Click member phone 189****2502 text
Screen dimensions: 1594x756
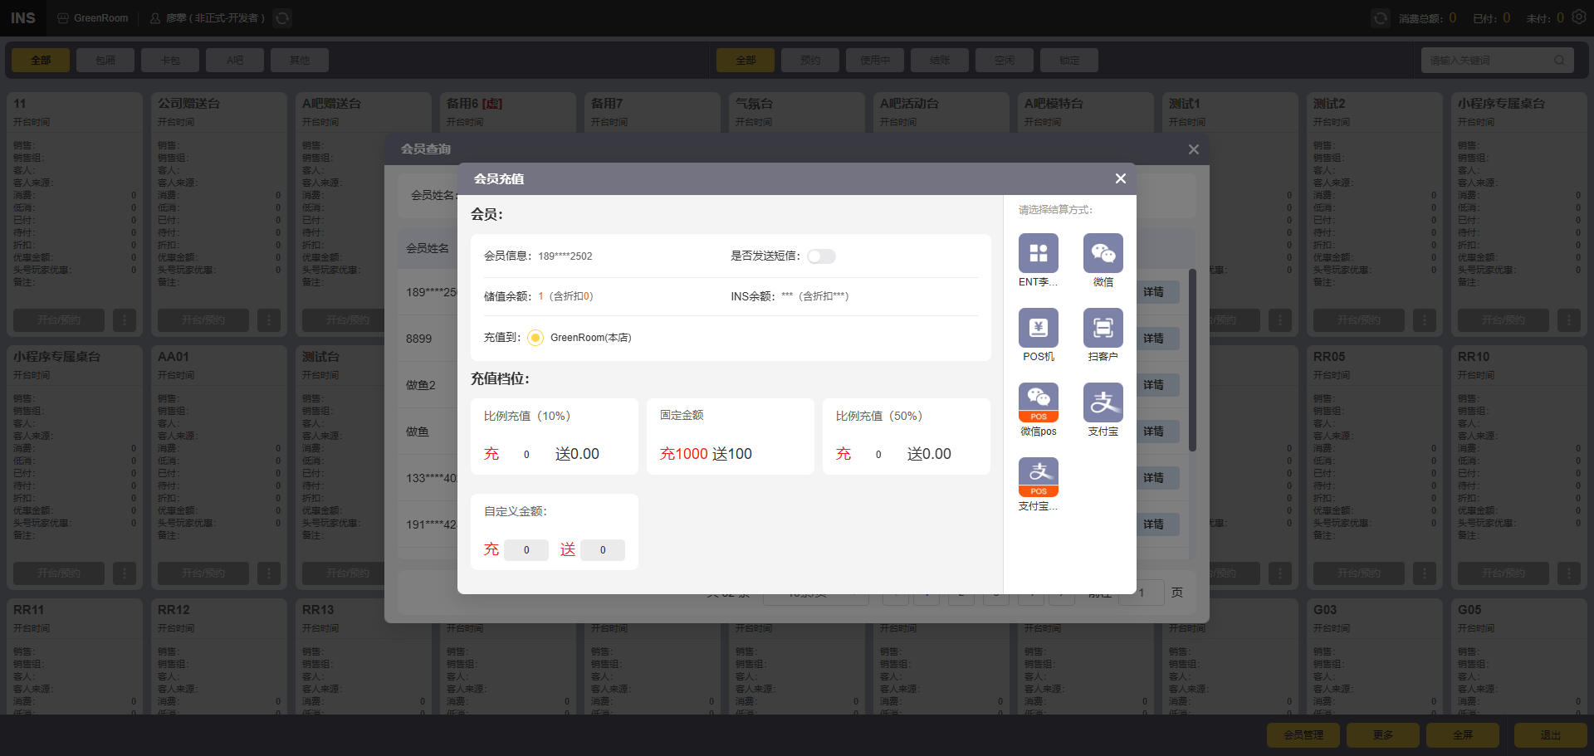[x=565, y=256]
